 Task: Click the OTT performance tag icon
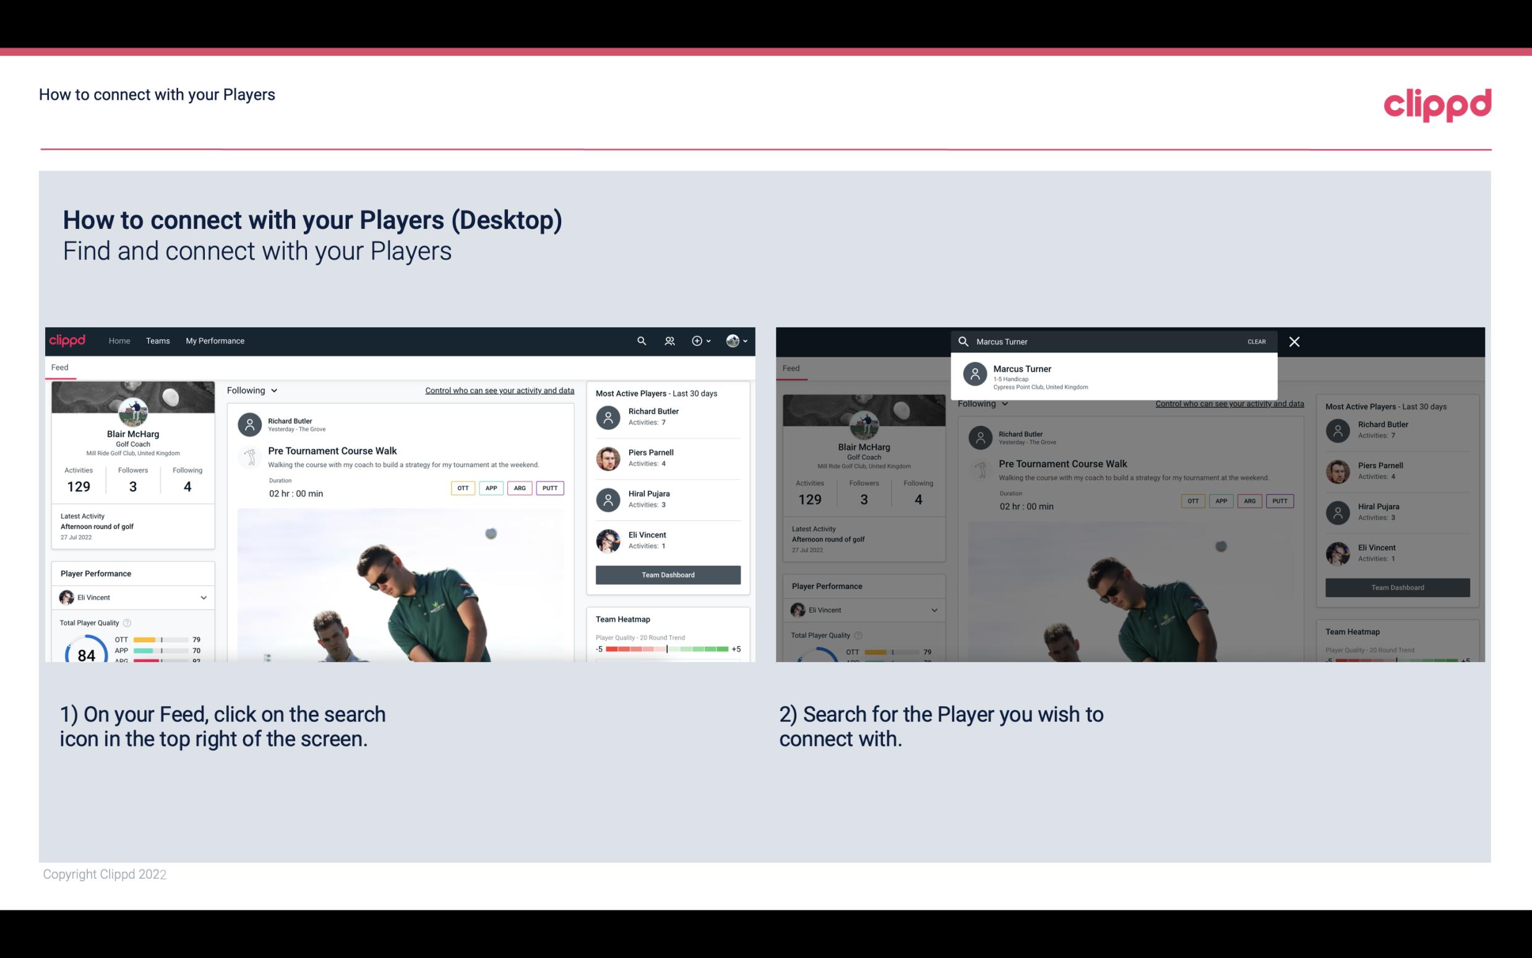click(x=461, y=486)
